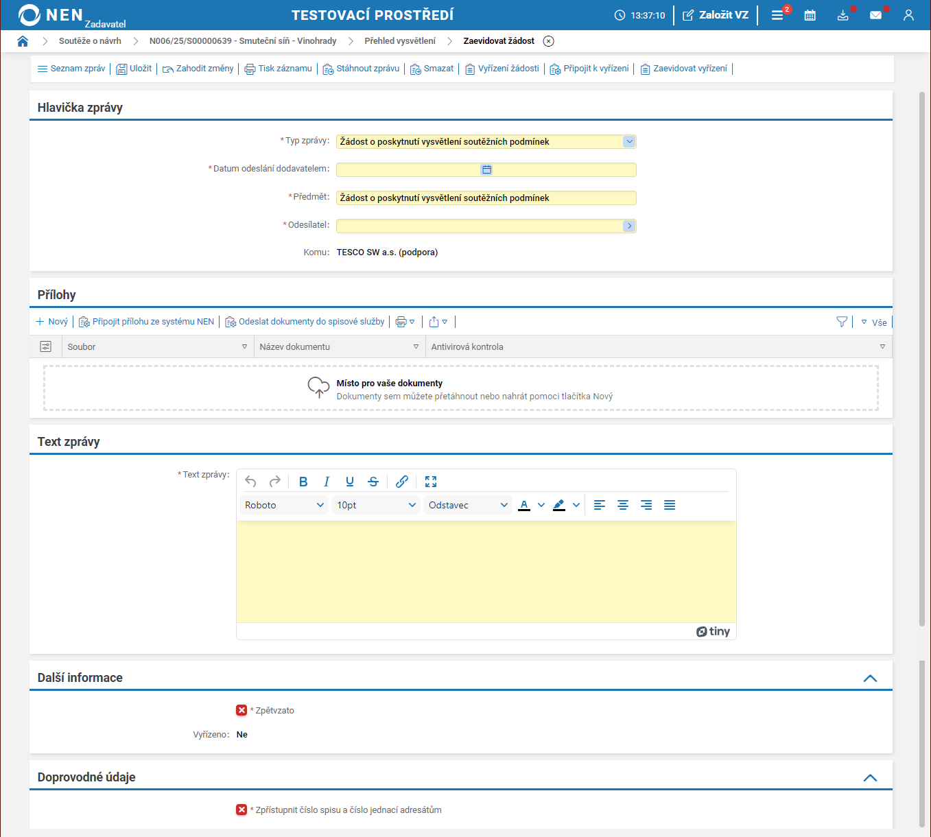Image resolution: width=931 pixels, height=837 pixels.
Task: Toggle bold formatting in text editor
Action: pos(303,482)
